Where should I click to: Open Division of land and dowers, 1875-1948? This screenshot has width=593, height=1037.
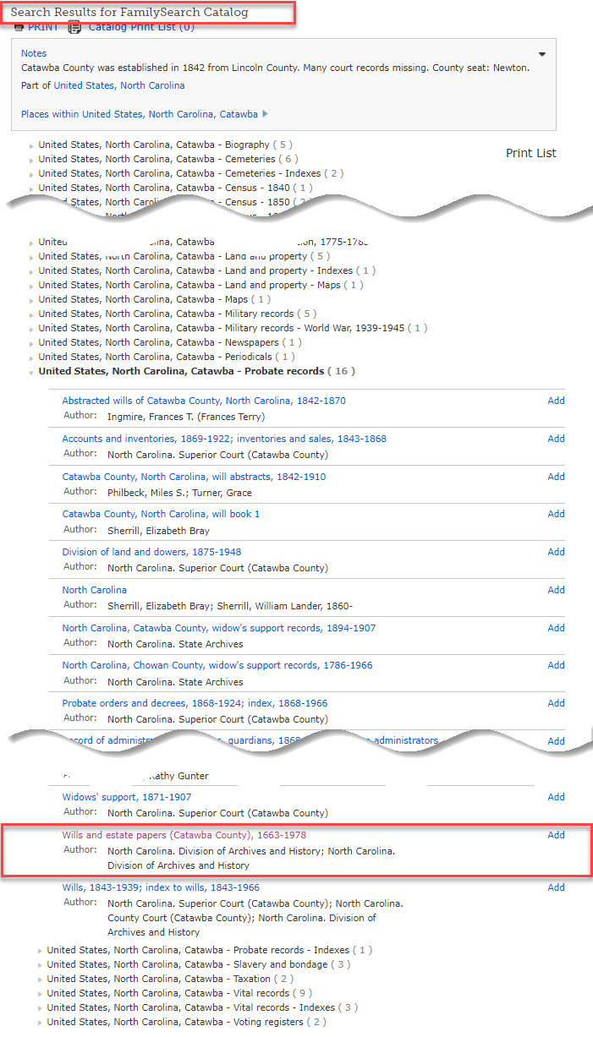[x=151, y=552]
